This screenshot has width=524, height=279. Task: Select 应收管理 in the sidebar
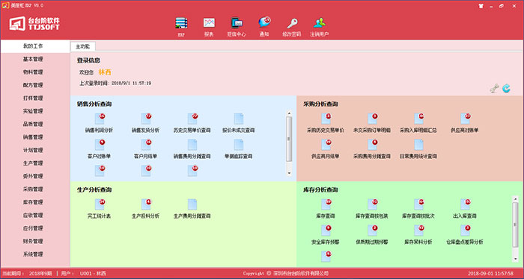point(35,216)
